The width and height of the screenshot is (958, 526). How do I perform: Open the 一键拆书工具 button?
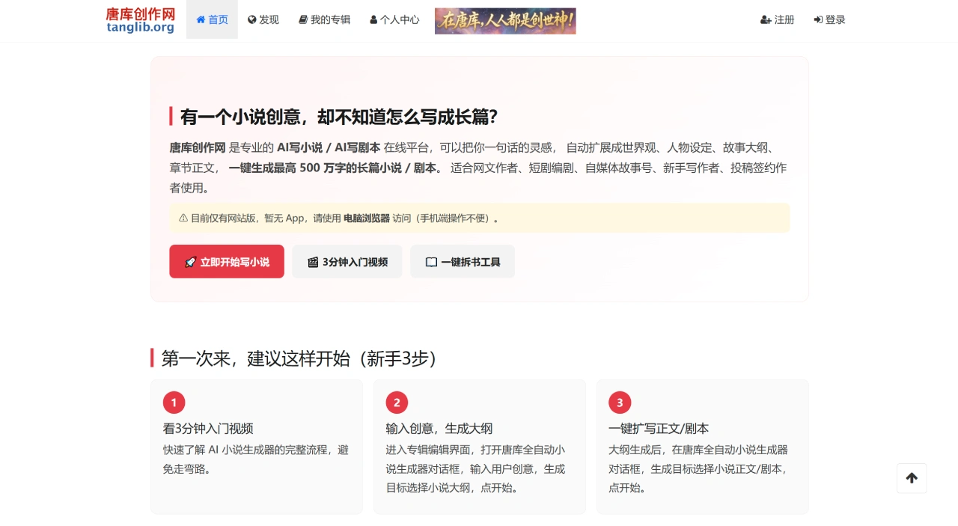pos(463,262)
